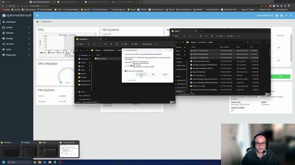
Task: Open the help question mark icon
Action: coord(286,16)
